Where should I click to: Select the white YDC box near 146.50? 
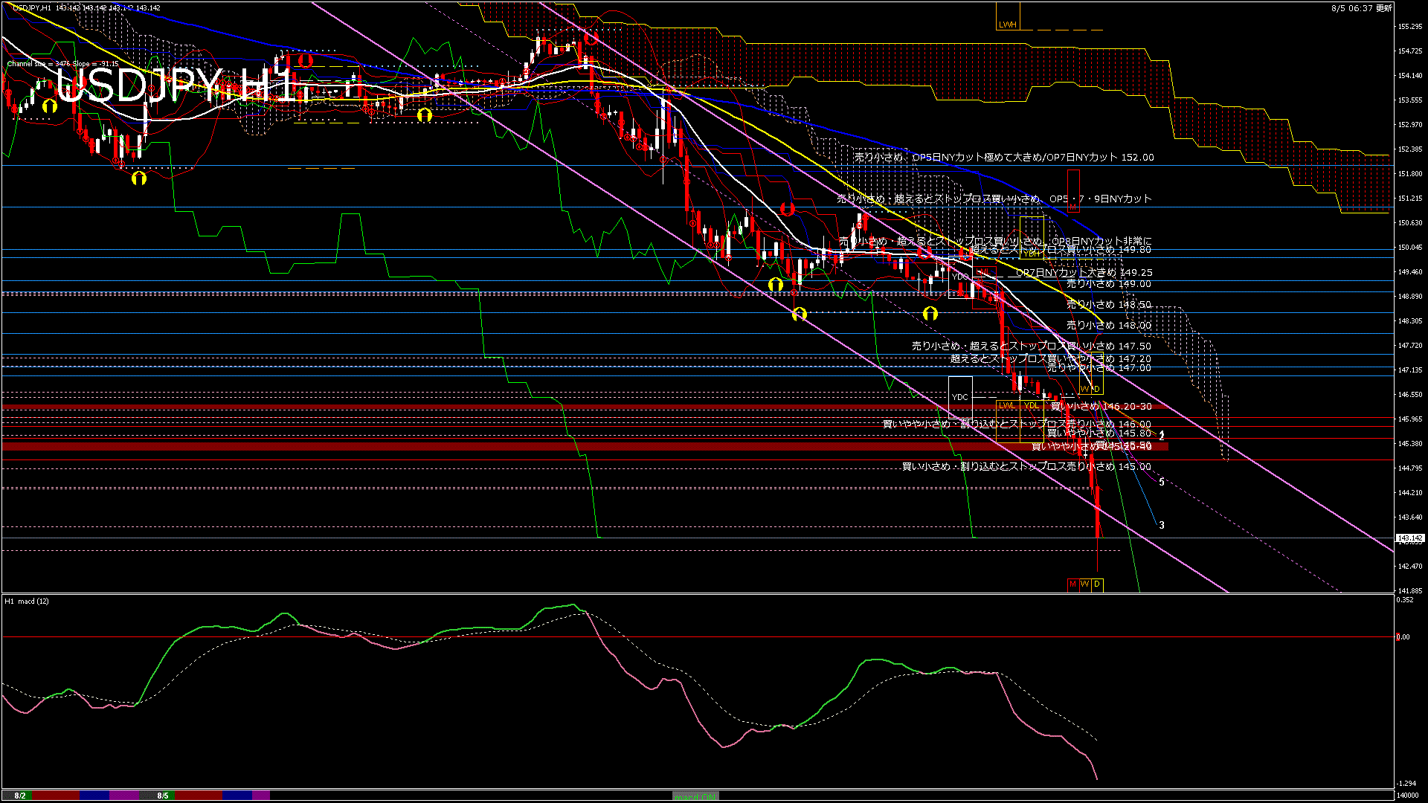tap(960, 397)
